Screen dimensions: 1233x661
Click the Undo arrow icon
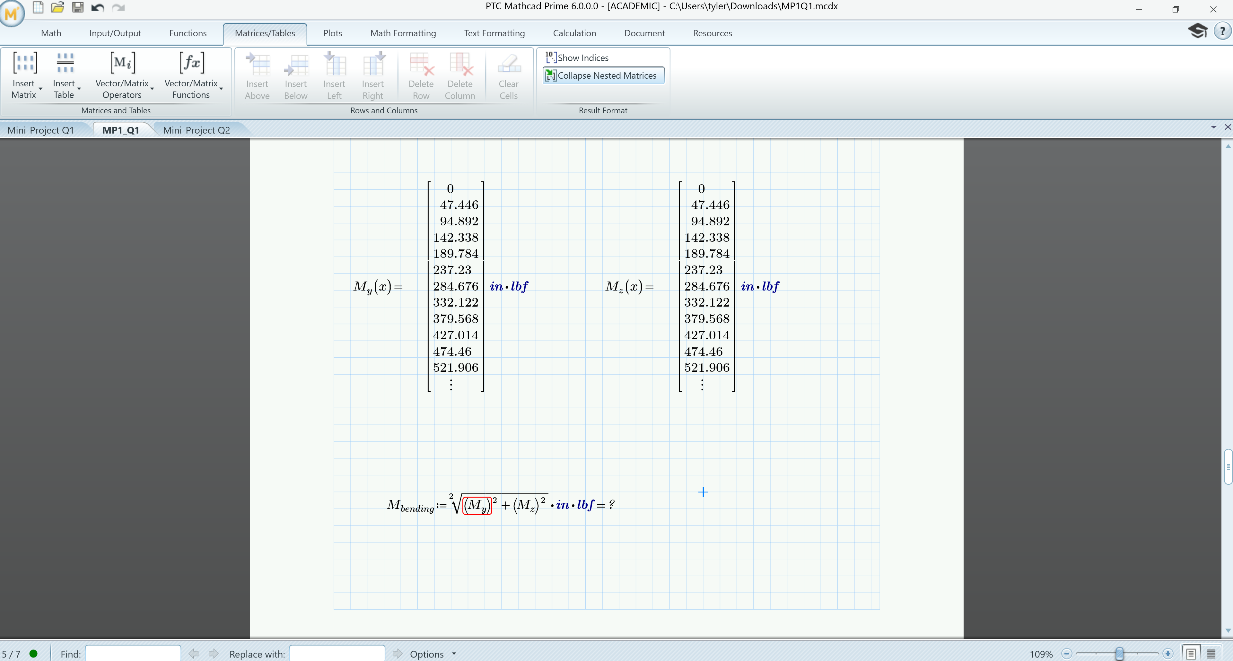pos(98,7)
